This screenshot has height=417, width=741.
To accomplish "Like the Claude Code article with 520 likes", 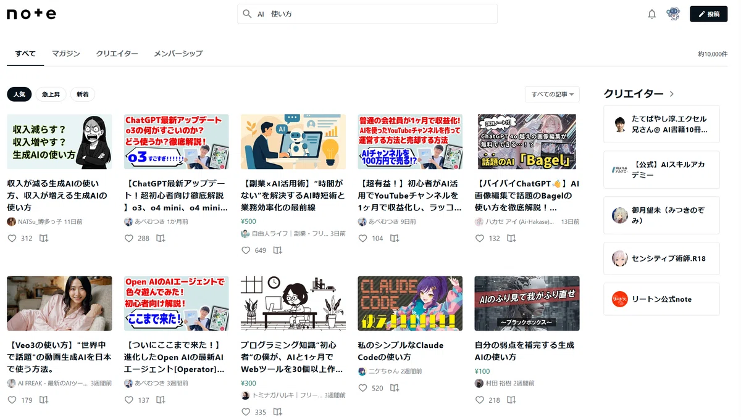I will click(362, 388).
